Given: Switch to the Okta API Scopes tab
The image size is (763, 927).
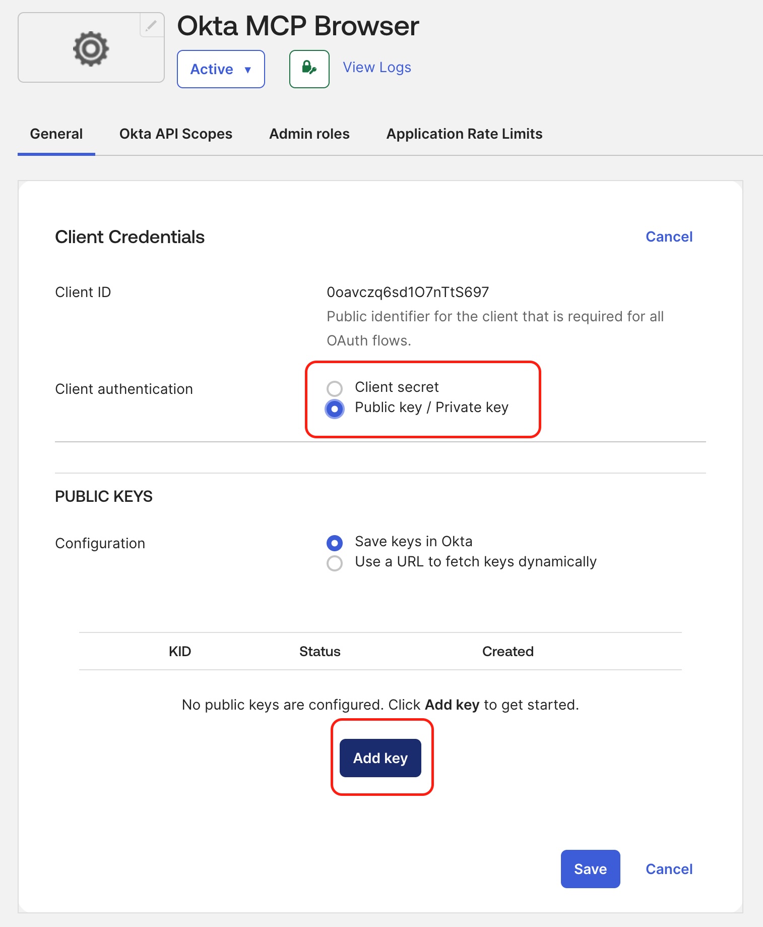Looking at the screenshot, I should (x=176, y=134).
